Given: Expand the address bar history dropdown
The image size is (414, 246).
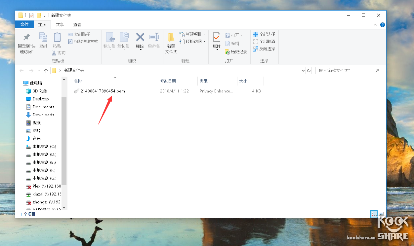Looking at the screenshot, I should 303,70.
